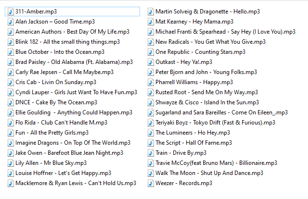The height and width of the screenshot is (199, 308).
Task: Click the Teriyaki Boyz file's music icon
Action: (151, 123)
